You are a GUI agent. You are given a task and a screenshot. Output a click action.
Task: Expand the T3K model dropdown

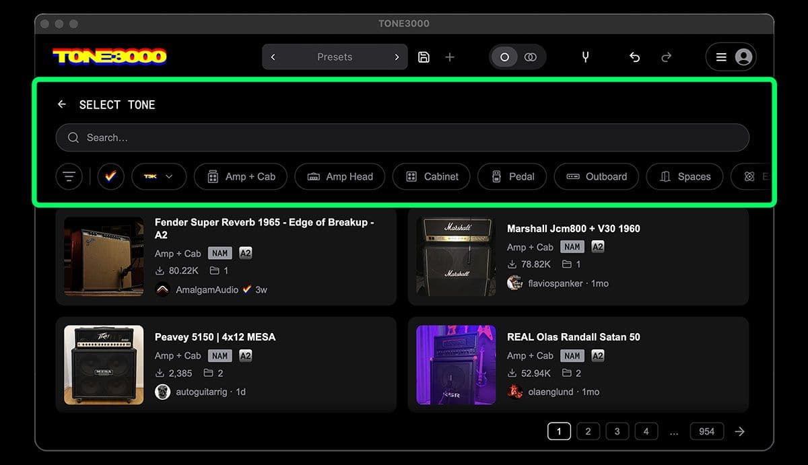point(158,176)
